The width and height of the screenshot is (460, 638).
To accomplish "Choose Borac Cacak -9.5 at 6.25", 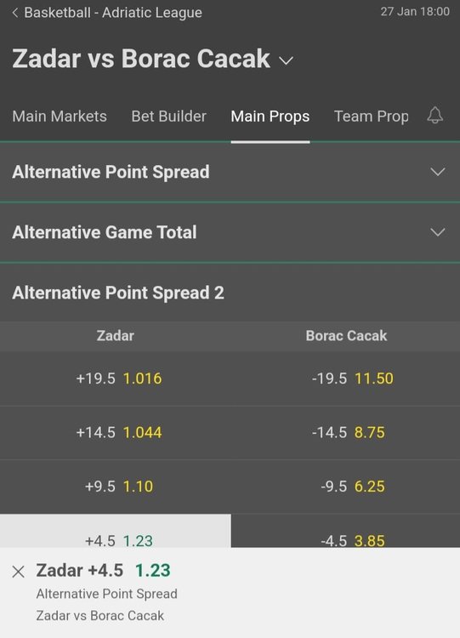I will (x=346, y=487).
